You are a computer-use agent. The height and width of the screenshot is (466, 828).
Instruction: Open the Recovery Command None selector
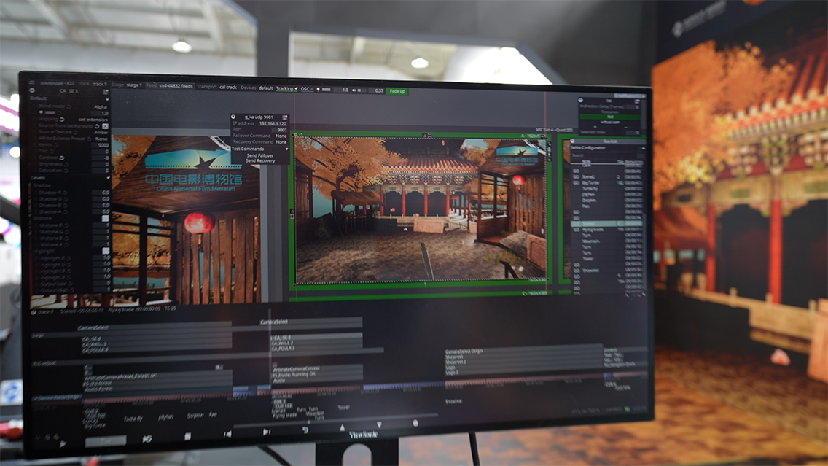point(281,142)
